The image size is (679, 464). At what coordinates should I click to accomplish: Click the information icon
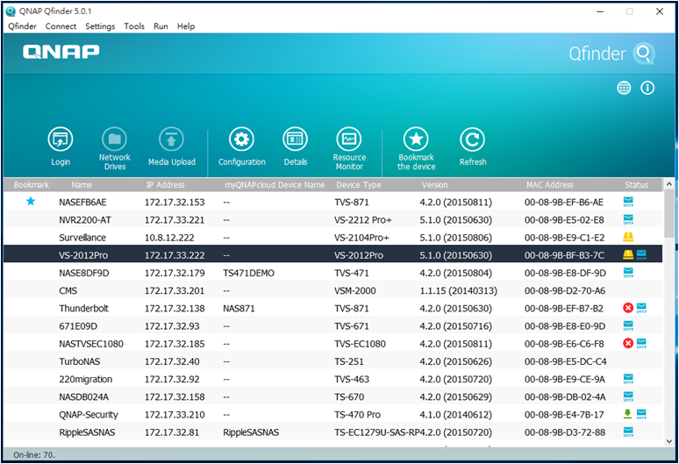(x=648, y=88)
